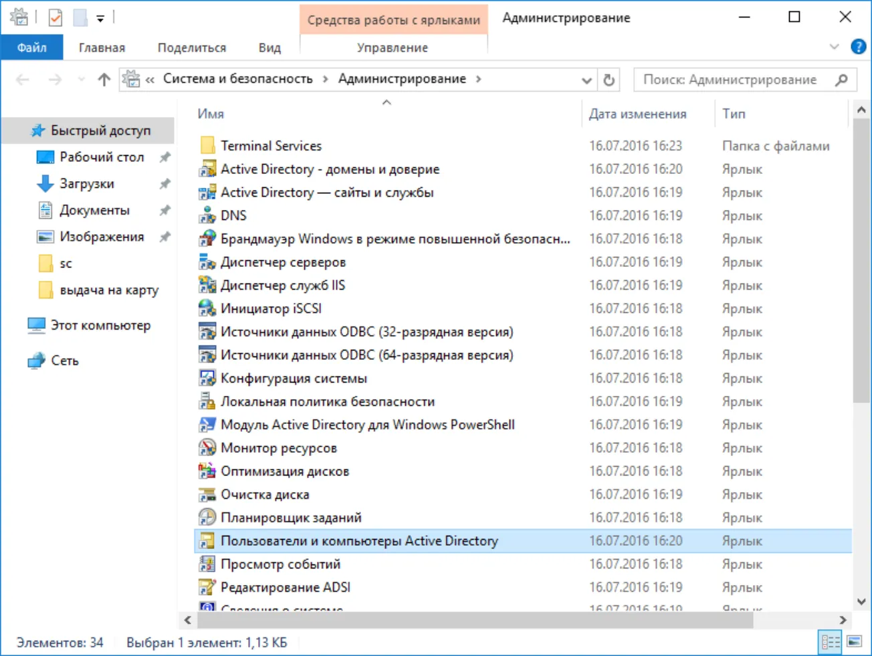The height and width of the screenshot is (656, 872).
Task: Open the Вид ribbon tab
Action: 269,47
